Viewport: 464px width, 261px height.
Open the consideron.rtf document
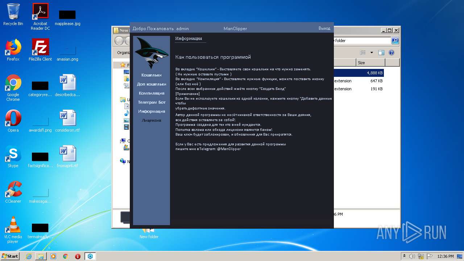point(67,121)
